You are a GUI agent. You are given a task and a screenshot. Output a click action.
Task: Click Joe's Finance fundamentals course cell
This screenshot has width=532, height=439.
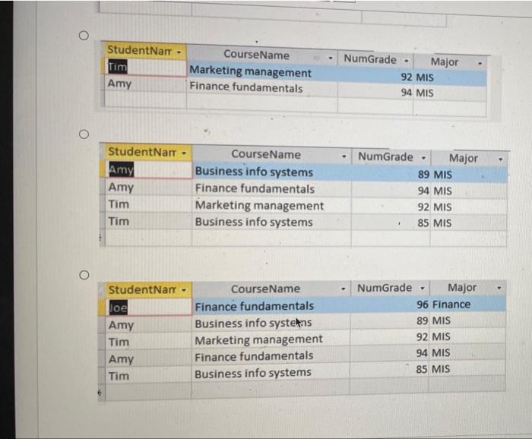pos(271,306)
